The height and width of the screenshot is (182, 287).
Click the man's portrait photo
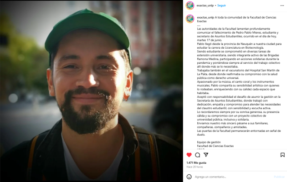pos(91,91)
